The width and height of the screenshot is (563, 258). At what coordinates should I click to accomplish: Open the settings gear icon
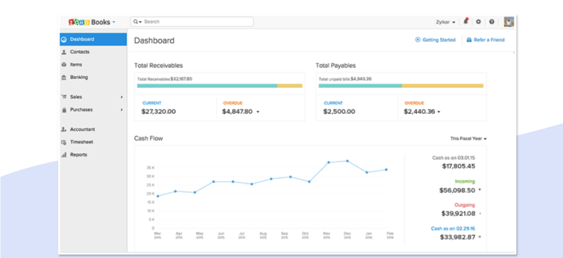point(478,22)
